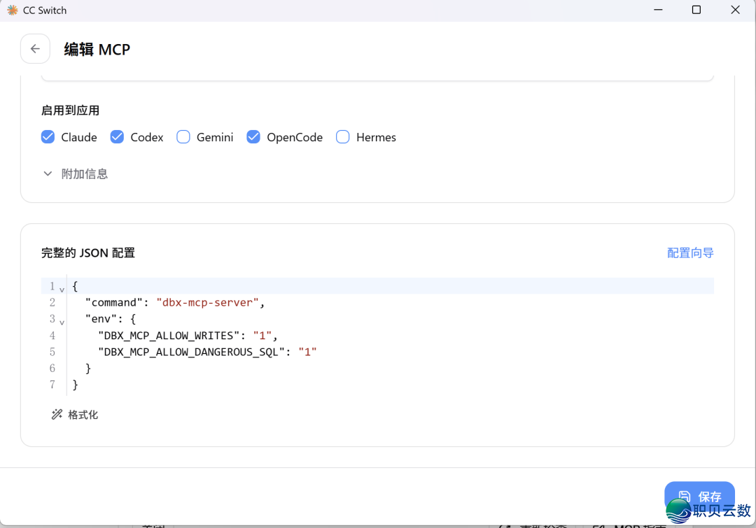Image resolution: width=756 pixels, height=528 pixels.
Task: Click the Hermes label text
Action: tap(376, 137)
